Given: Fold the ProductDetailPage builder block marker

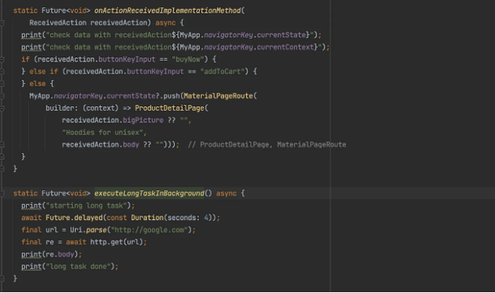Looking at the screenshot, I should pos(2,108).
